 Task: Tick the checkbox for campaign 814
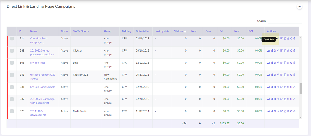tap(12, 39)
